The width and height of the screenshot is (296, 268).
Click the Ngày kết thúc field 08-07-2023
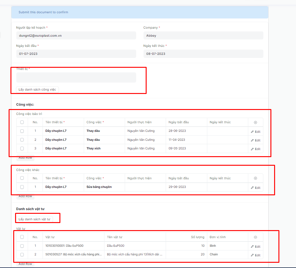[203, 54]
